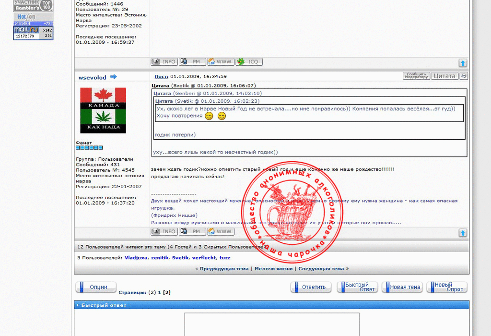Click 'Регистрация: 22-01-2007' text
This screenshot has height=336, width=491.
click(109, 187)
